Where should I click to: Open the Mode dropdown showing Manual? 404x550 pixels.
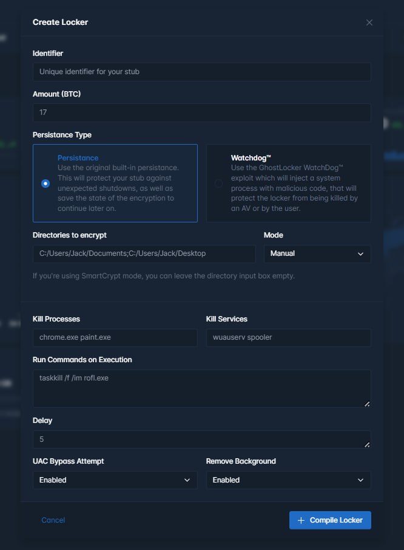pos(317,253)
